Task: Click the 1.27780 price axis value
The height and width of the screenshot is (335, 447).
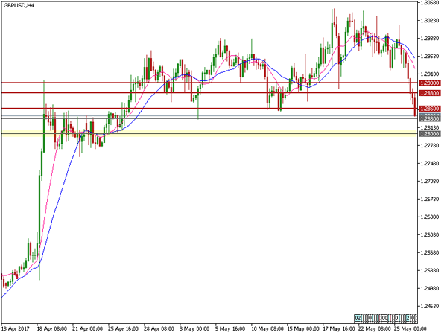Action: coord(430,146)
